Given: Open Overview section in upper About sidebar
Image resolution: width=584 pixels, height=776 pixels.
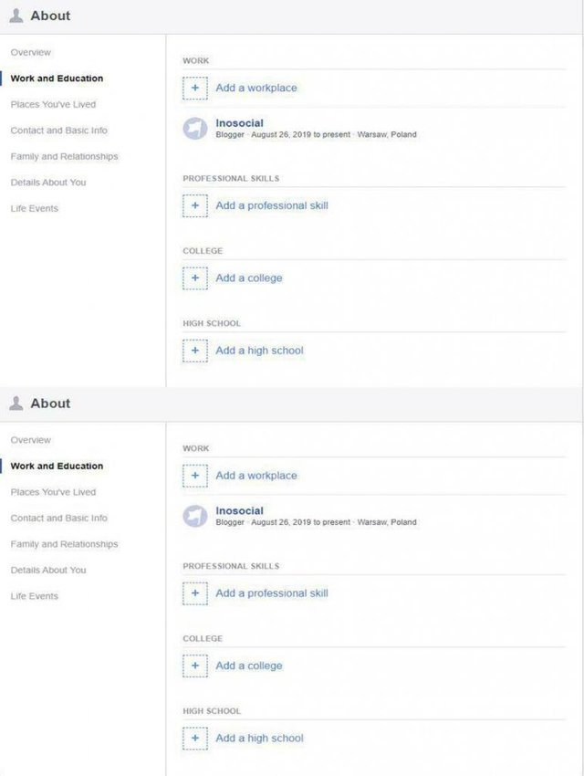Looking at the screenshot, I should tap(31, 52).
